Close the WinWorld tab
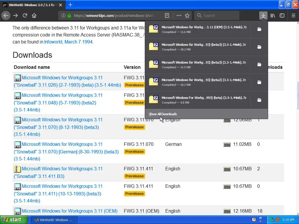The height and width of the screenshot is (224, 299). (x=60, y=5)
